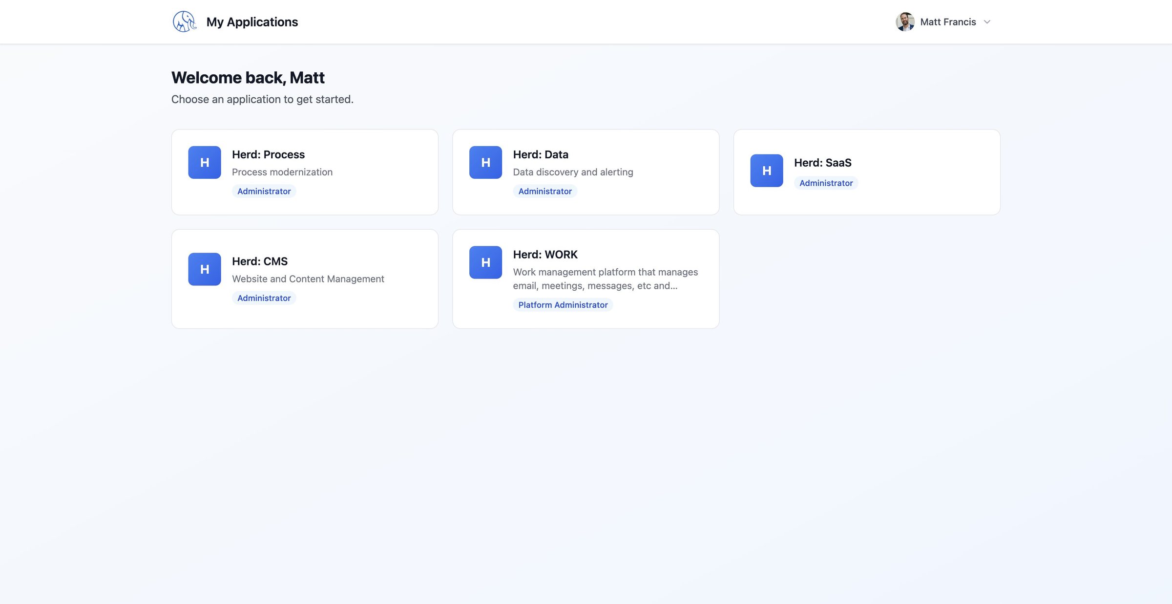Click Matt Francis profile avatar
Image resolution: width=1172 pixels, height=604 pixels.
(x=905, y=22)
